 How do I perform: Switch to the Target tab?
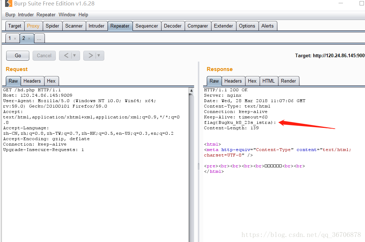[x=14, y=26]
